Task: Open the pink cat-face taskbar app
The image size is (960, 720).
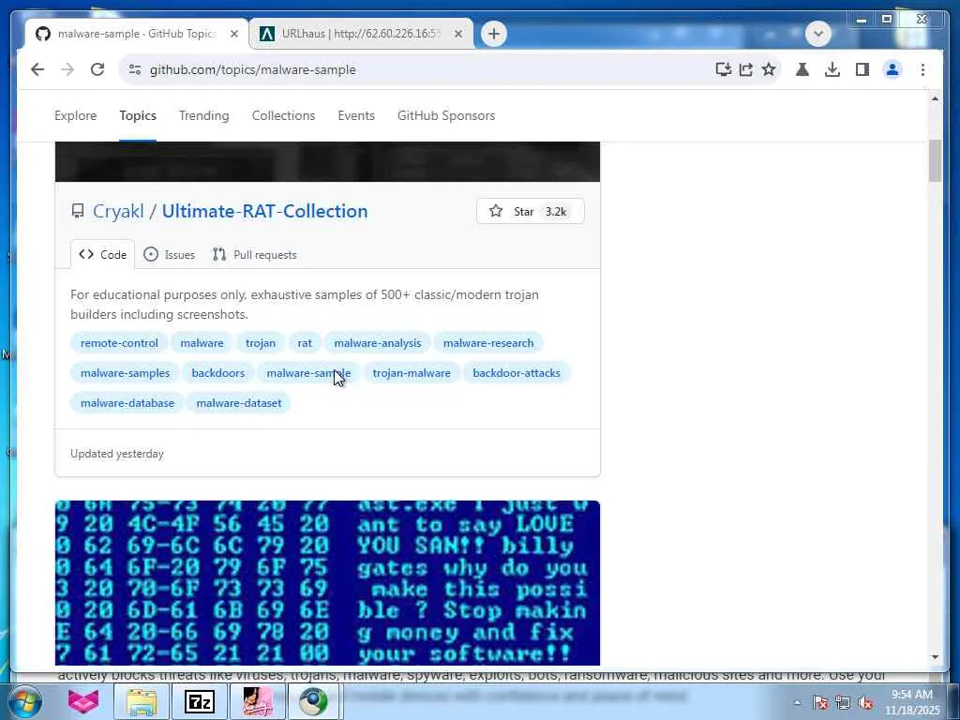Action: 83,701
